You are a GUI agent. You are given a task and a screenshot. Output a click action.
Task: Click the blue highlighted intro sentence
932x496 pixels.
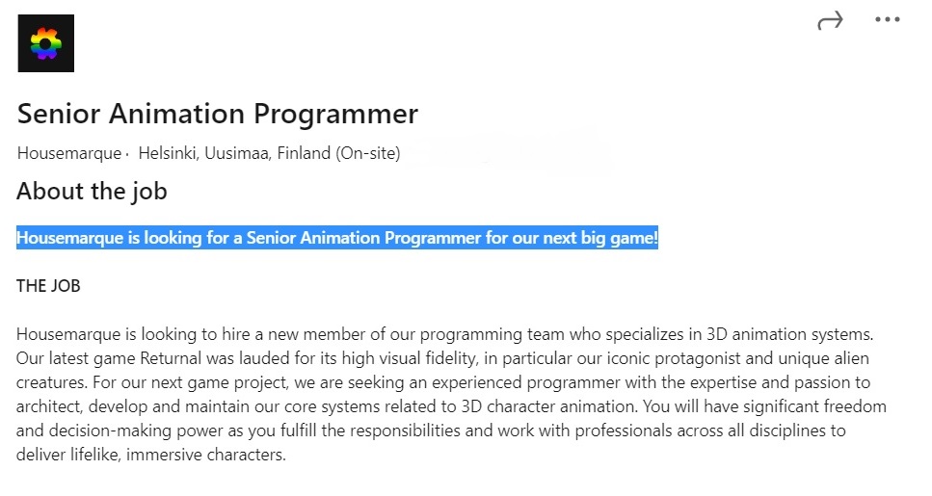pos(337,238)
